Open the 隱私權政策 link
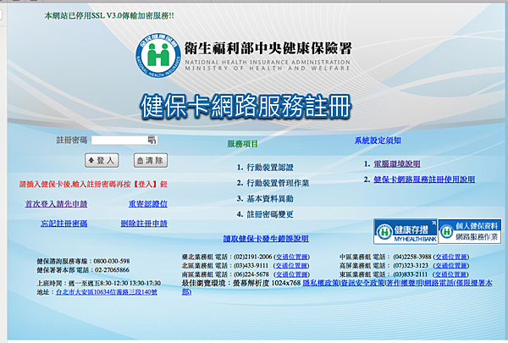 [321, 283]
